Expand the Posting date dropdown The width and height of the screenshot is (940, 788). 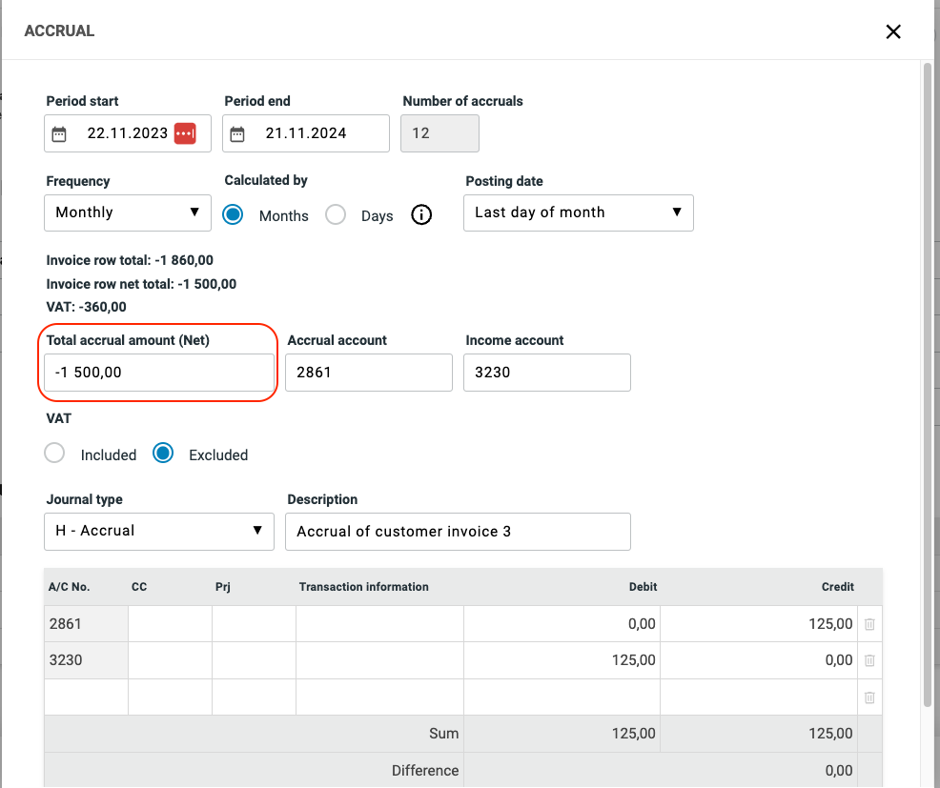tap(578, 212)
